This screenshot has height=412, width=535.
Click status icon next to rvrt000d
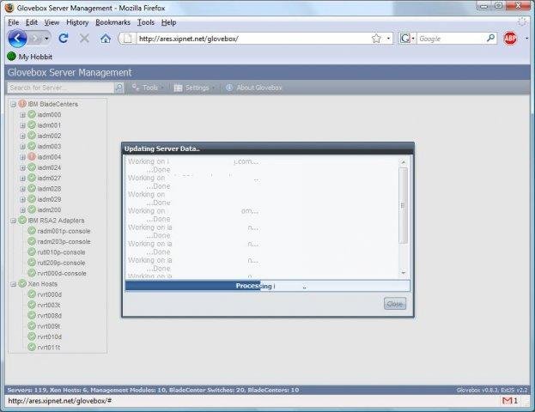[32, 294]
